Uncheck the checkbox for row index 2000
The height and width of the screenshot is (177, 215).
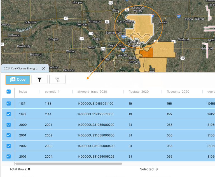8,125
